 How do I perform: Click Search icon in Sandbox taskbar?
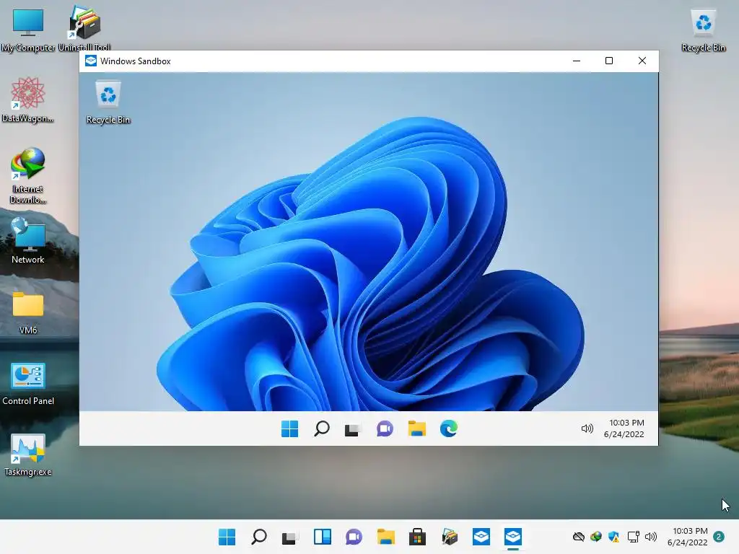point(321,428)
